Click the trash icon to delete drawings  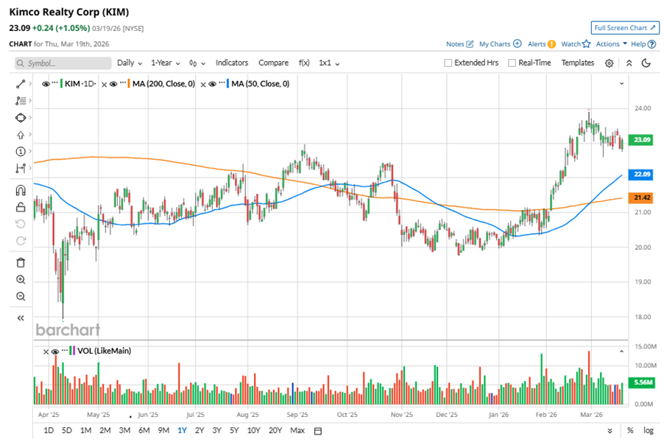[x=21, y=262]
